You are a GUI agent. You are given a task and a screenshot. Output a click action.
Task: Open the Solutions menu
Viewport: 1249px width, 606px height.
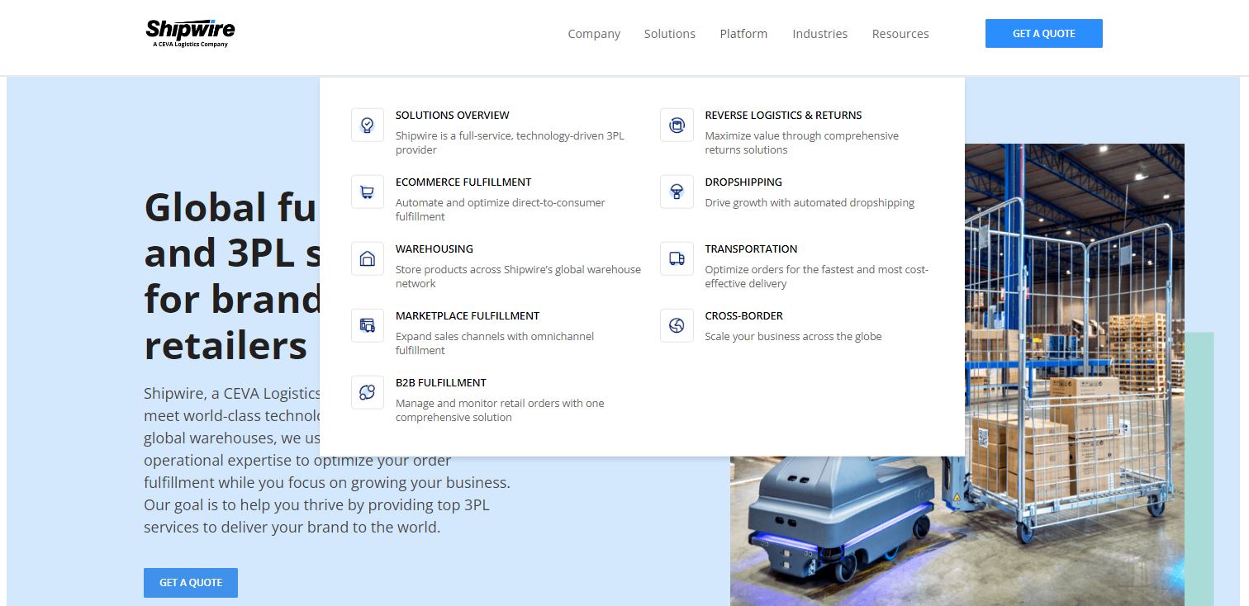670,34
